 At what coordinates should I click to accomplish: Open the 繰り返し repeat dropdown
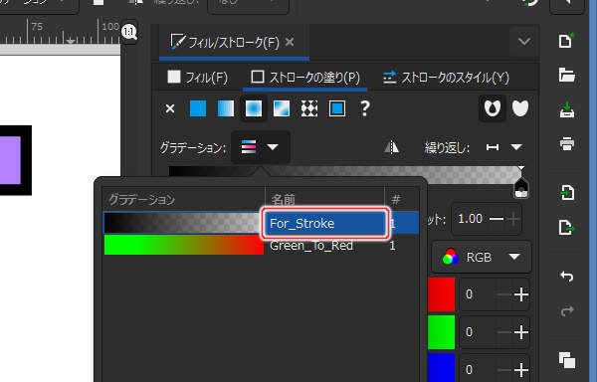click(x=504, y=147)
